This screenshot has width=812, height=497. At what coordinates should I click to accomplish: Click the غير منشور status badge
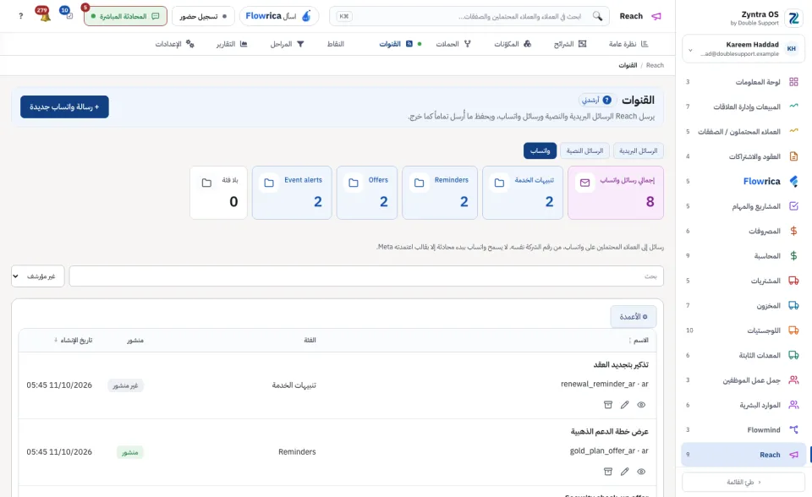tap(126, 385)
